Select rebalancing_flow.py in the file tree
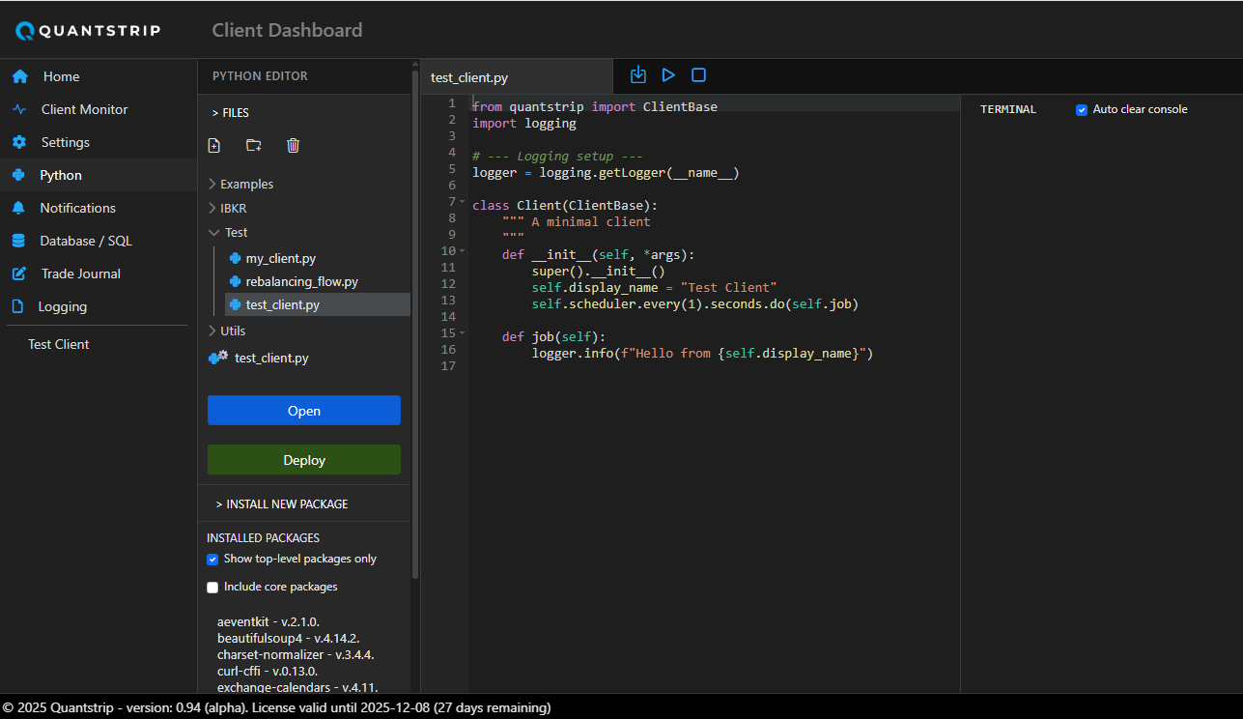Screen dimensions: 1243x719 point(301,281)
